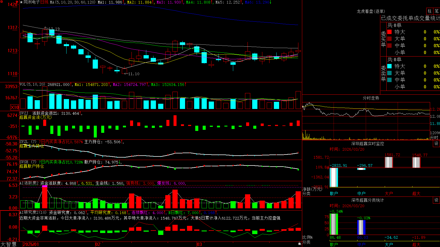Open MA(5,10,20,30,60,120) indicator parameters
The height and width of the screenshot is (247, 440).
pyautogui.click(x=73, y=2)
